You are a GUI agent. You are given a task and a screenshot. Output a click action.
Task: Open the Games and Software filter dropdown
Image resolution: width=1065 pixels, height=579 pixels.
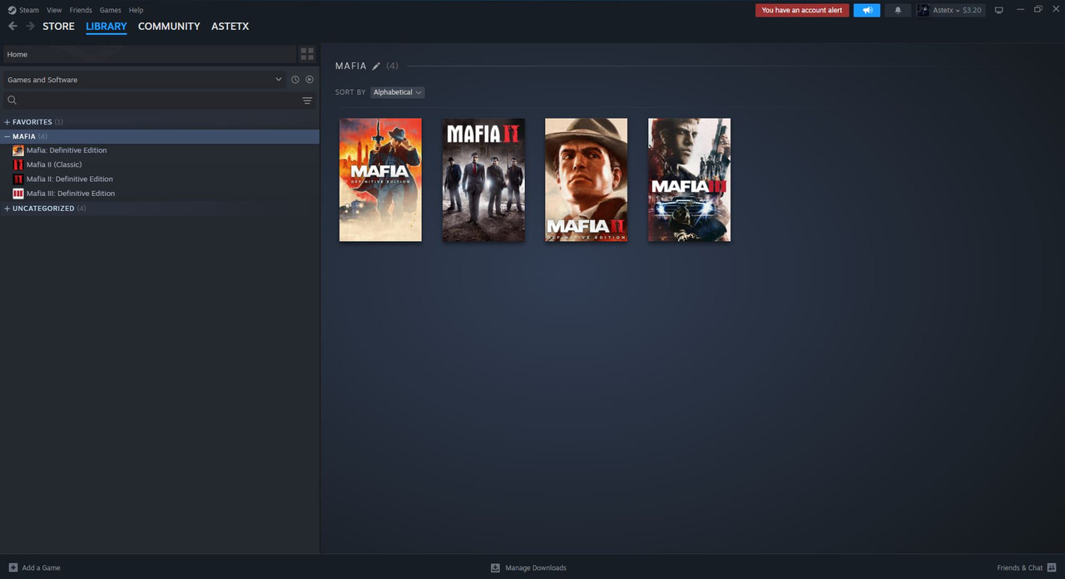click(x=144, y=80)
